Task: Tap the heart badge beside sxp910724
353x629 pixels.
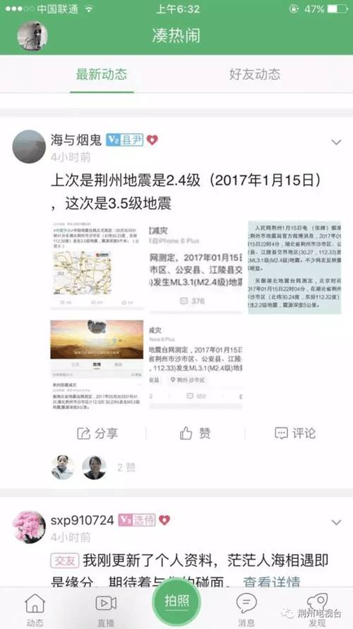Action: [164, 520]
